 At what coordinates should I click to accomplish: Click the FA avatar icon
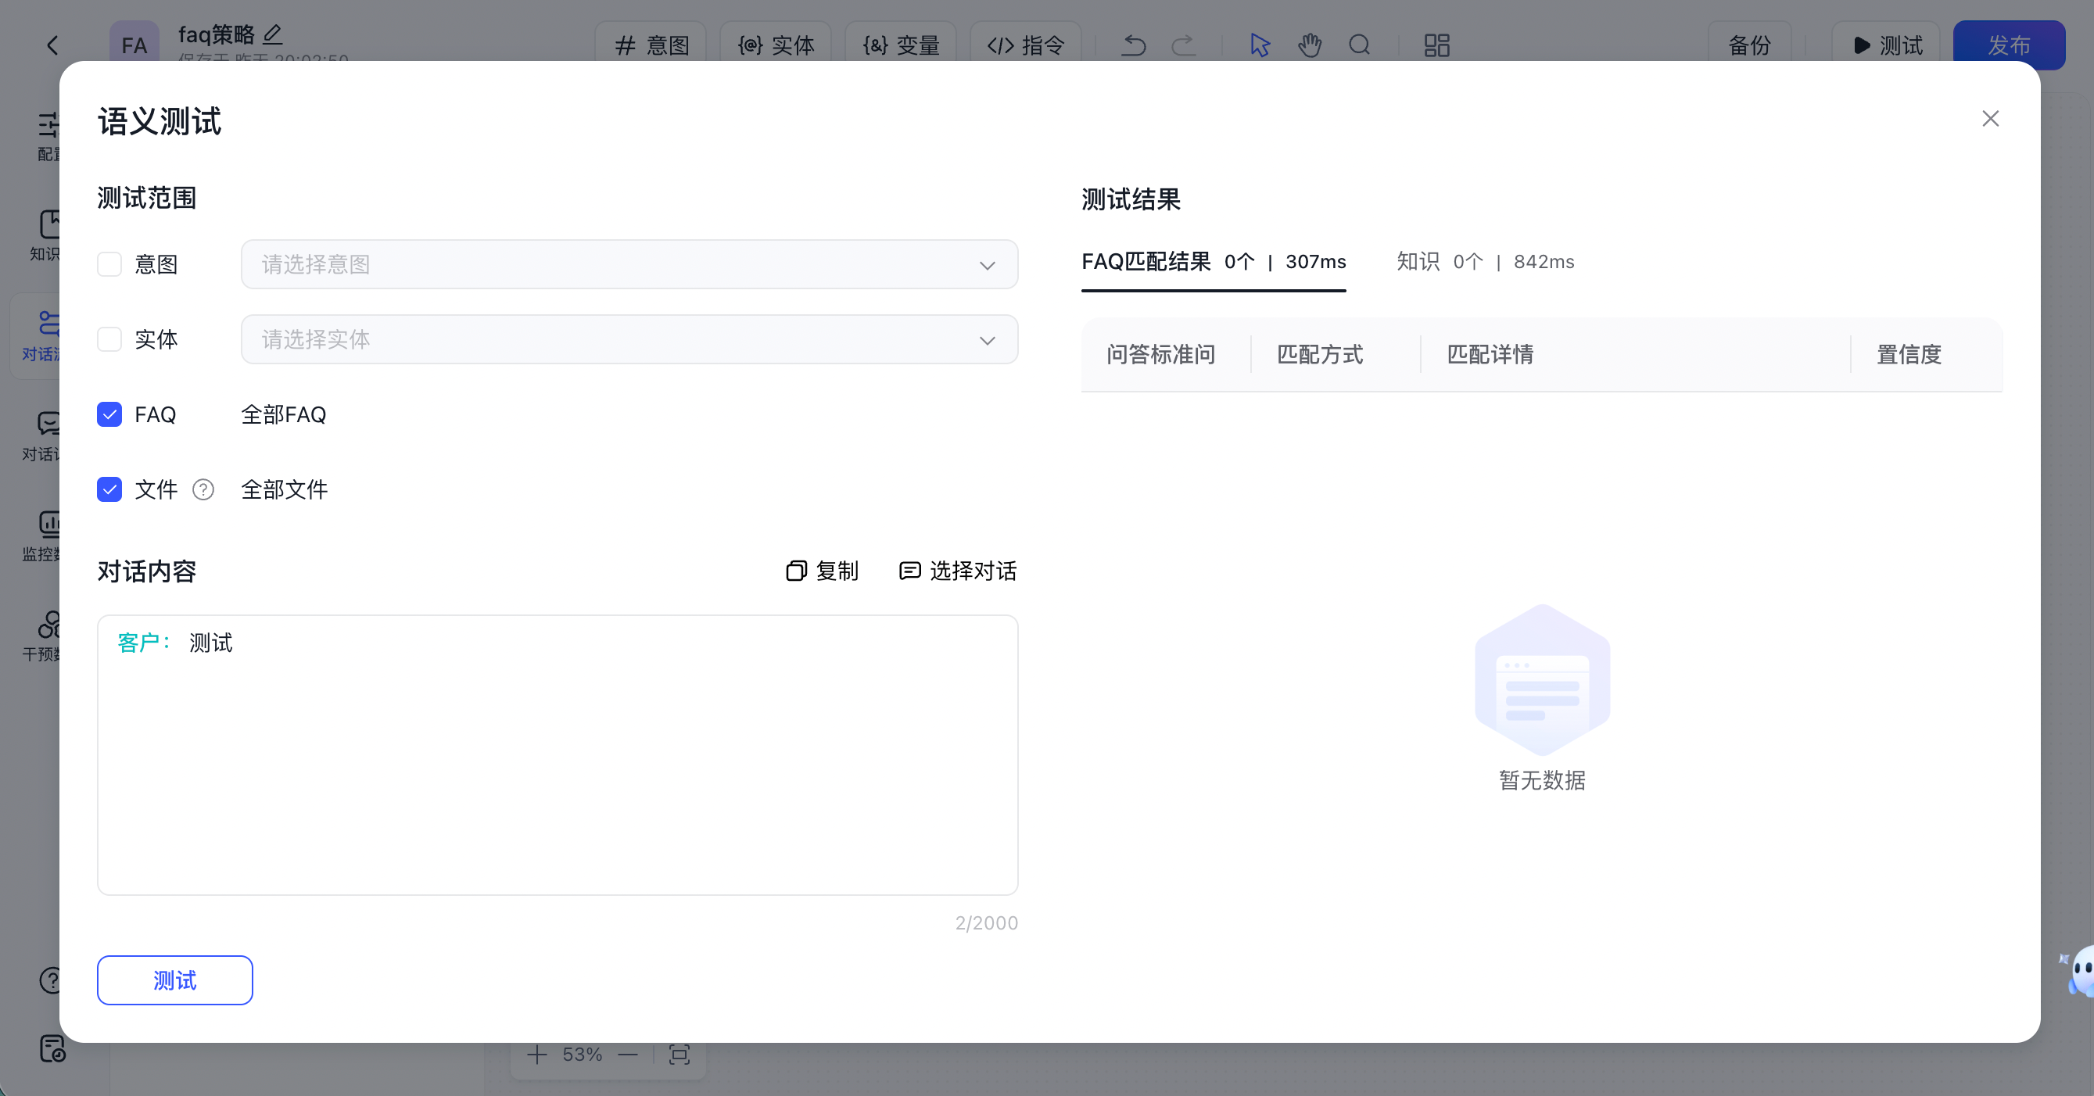click(x=134, y=45)
